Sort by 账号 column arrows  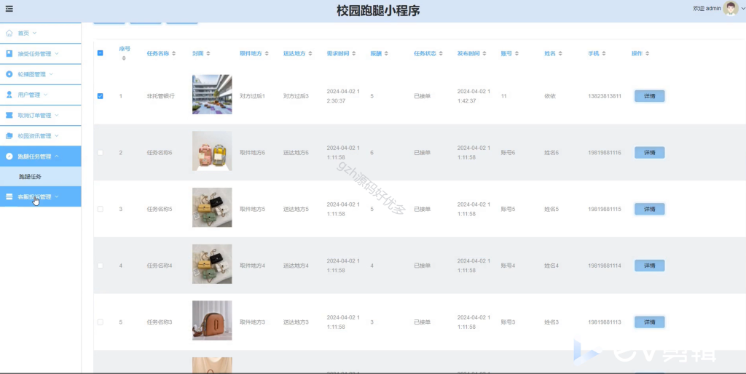[x=517, y=54]
